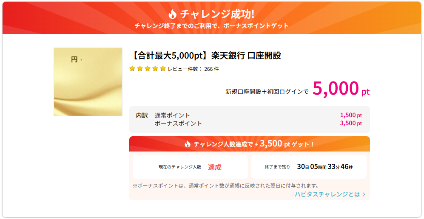Viewport: 424px width, 219px height.
Task: Click the 現在のチャレンジ人数 label
Action: pos(180,167)
